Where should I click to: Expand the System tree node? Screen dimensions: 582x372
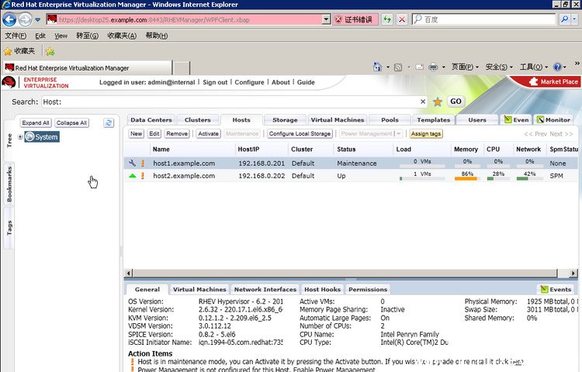tap(20, 136)
